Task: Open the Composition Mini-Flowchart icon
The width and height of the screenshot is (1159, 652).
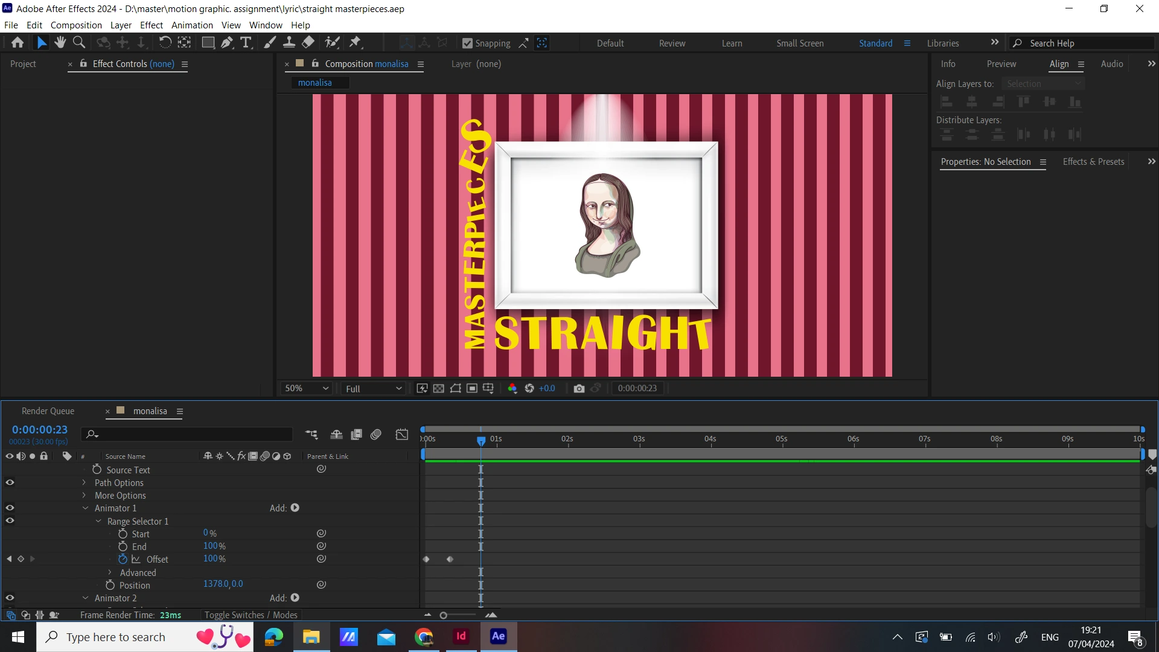Action: [311, 435]
